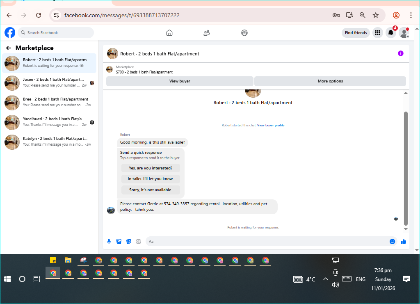
Task: Open the Bree conversation in list
Action: coord(49,102)
